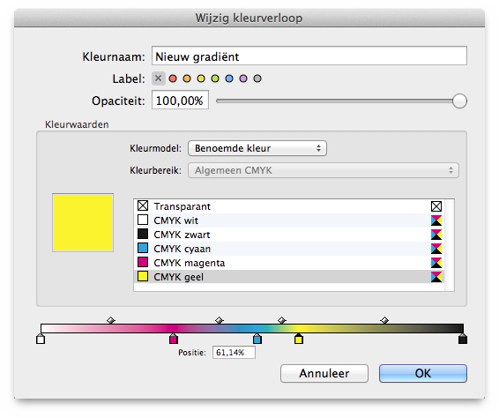Screen dimensions: 499x418
Task: Select CMYK magenta color entry
Action: point(289,263)
